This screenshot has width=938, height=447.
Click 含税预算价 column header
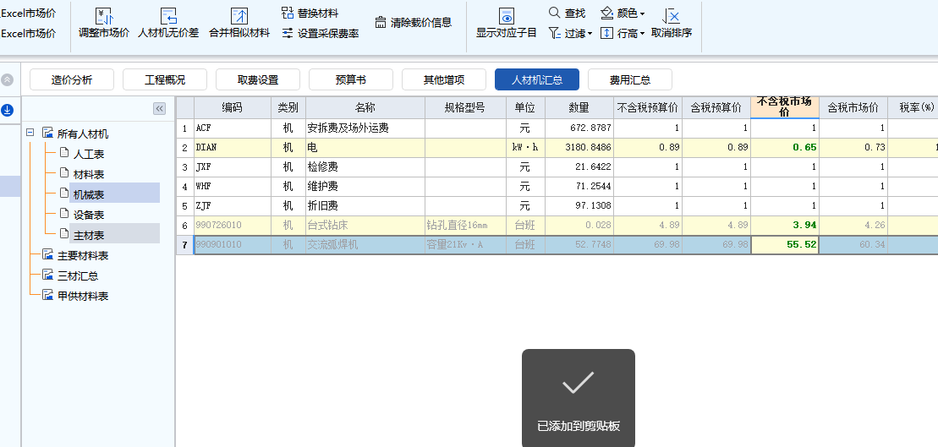[716, 107]
